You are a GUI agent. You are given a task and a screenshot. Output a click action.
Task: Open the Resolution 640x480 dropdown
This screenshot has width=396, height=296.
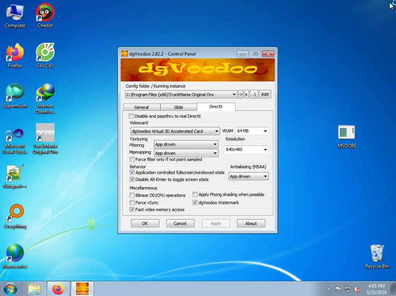point(246,149)
